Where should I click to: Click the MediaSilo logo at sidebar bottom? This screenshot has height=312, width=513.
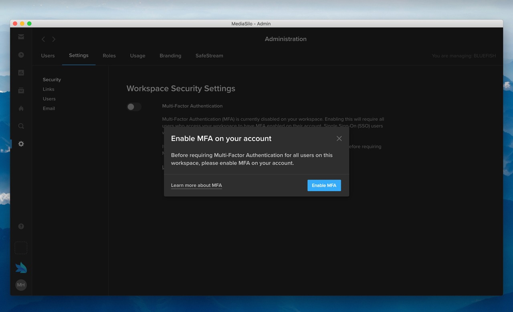pos(21,266)
